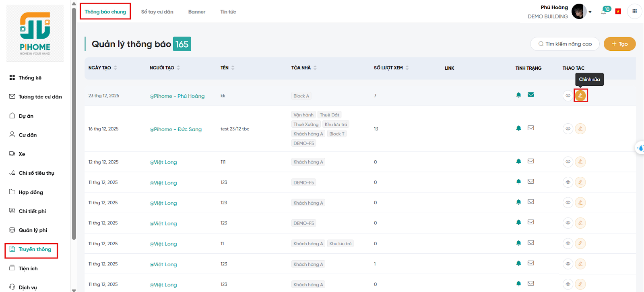Click the sidebar vertical scrollbar

74,121
